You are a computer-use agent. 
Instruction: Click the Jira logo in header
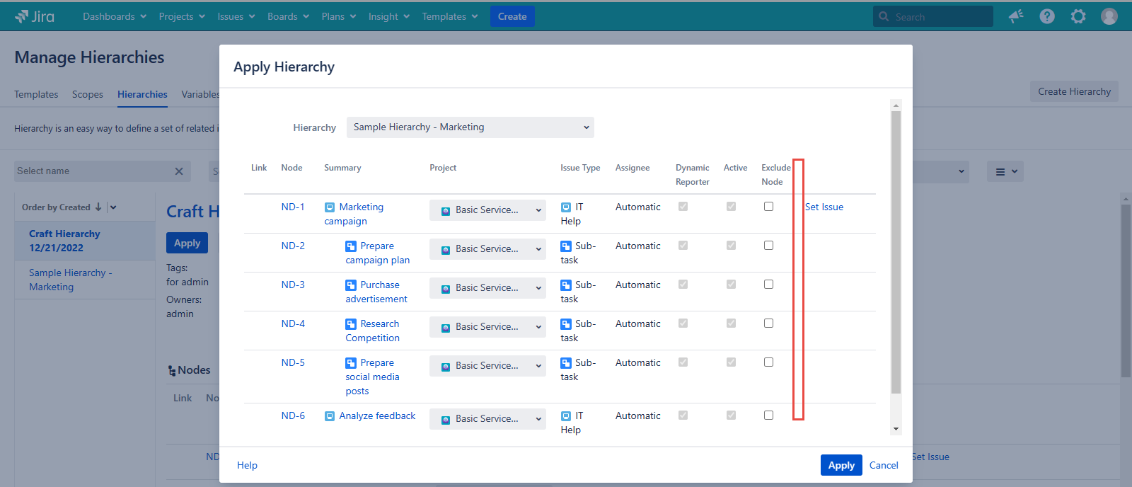click(34, 16)
